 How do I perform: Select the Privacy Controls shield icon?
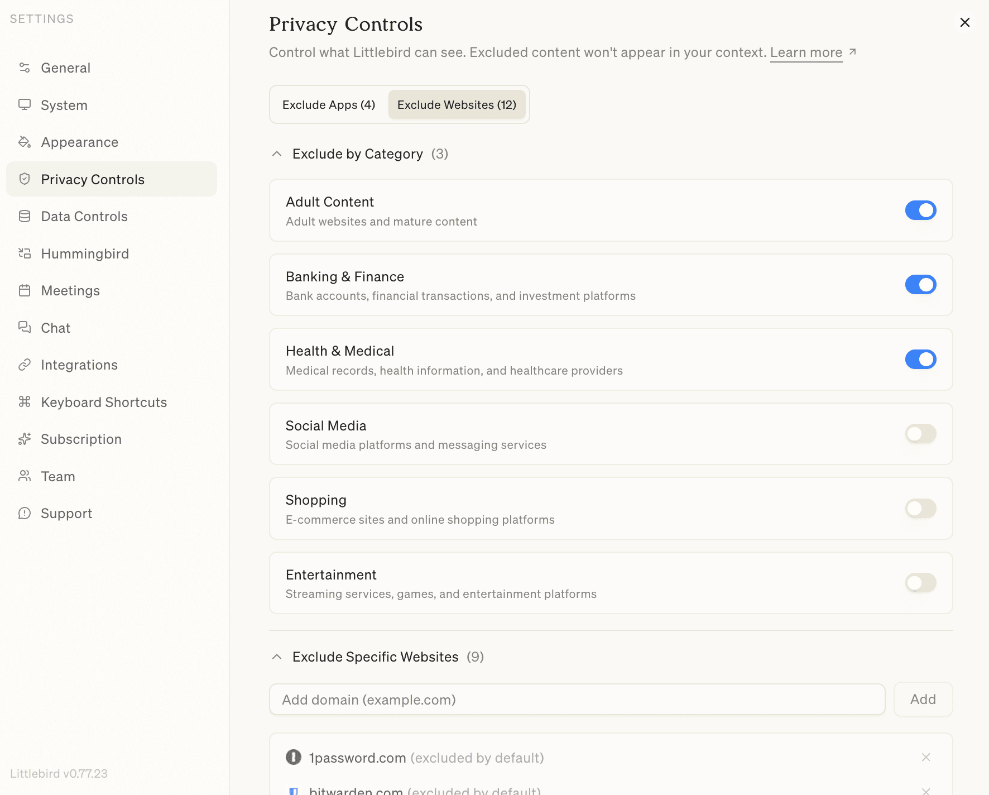point(25,179)
